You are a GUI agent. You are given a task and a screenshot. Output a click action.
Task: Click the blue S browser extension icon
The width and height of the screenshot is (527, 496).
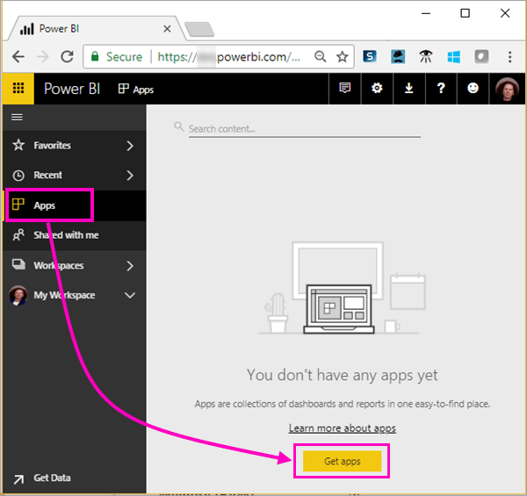pos(370,56)
